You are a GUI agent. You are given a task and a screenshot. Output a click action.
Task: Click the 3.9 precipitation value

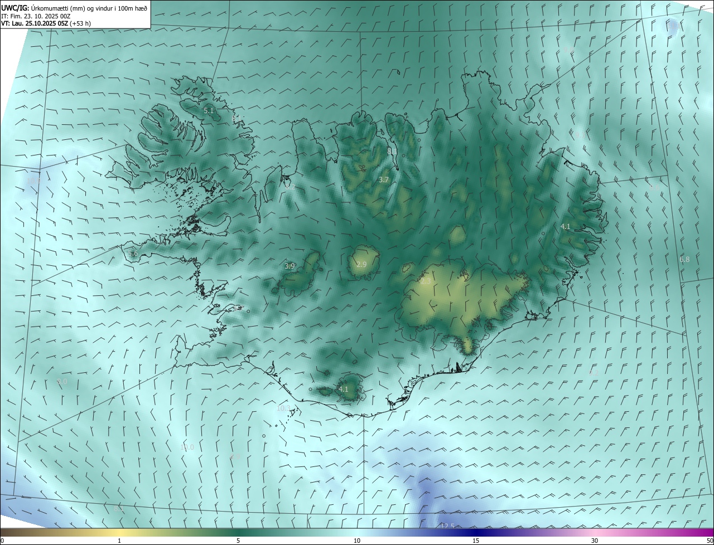coord(290,266)
